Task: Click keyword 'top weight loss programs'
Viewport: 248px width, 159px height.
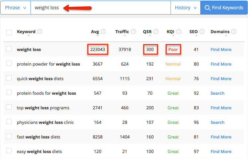Action: click(x=43, y=108)
